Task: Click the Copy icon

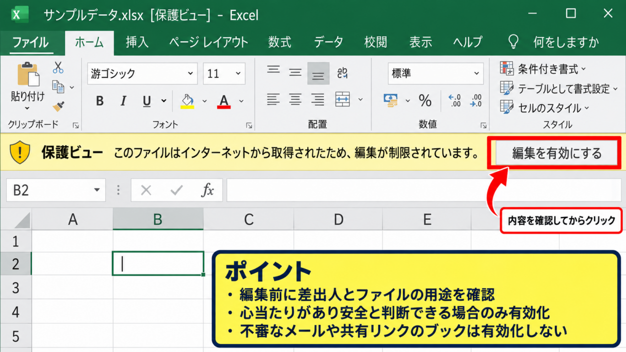Action: click(x=58, y=87)
